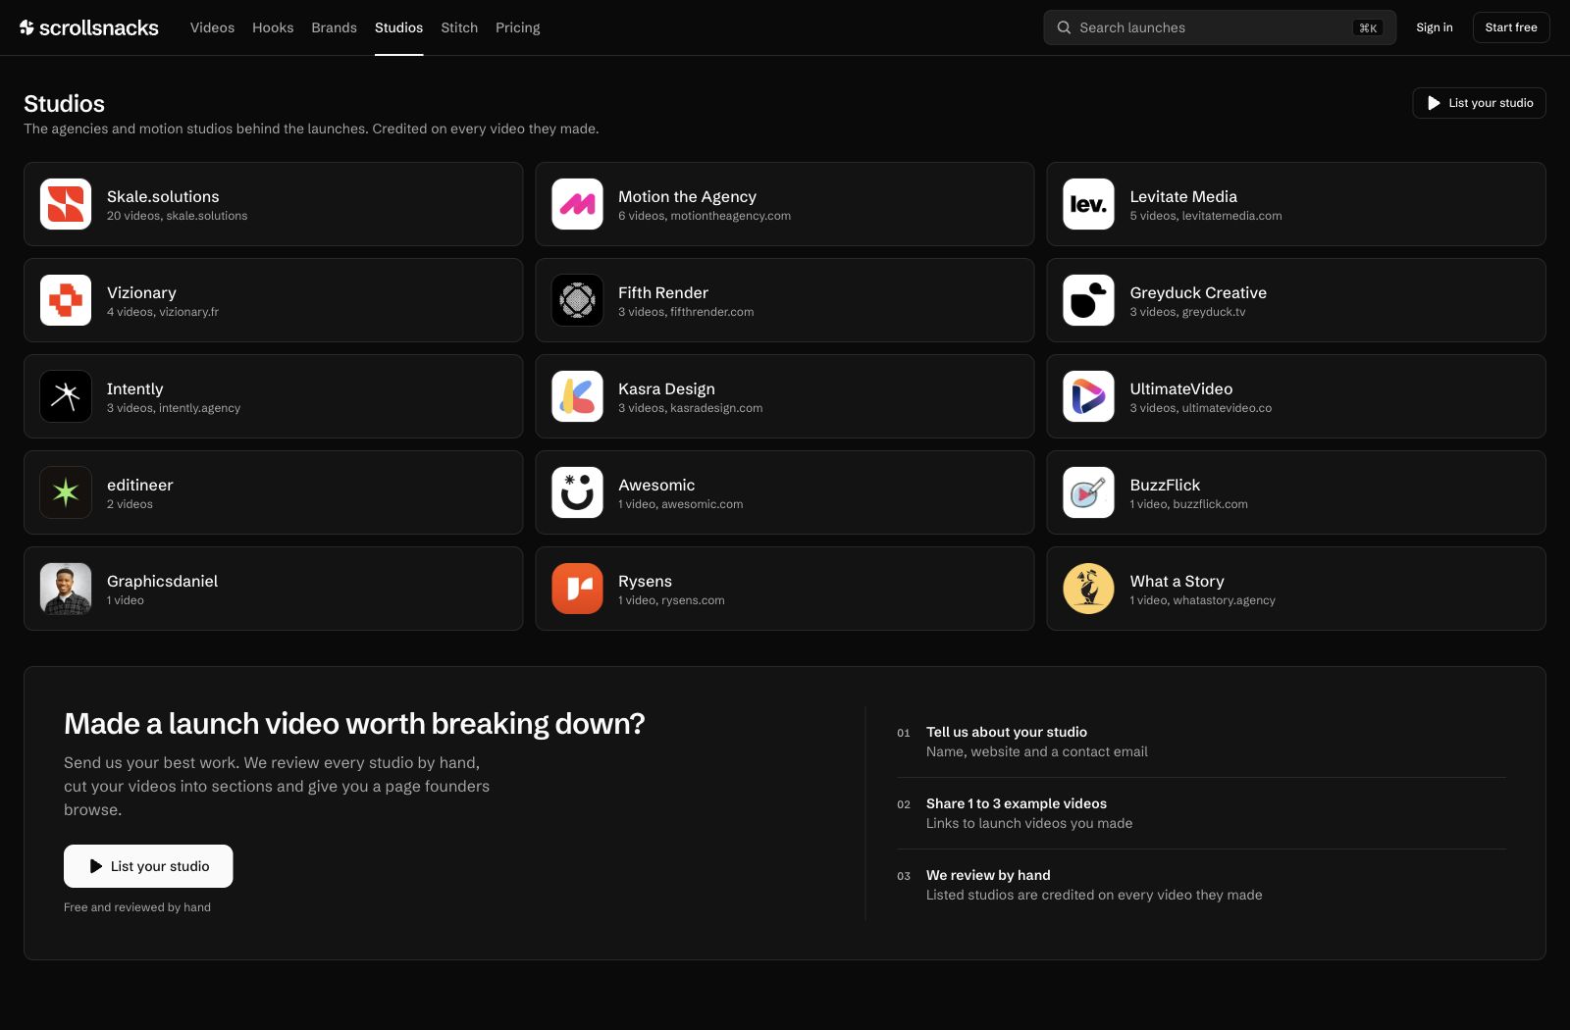Click the Kasra Design K logo
The image size is (1570, 1030).
(577, 396)
